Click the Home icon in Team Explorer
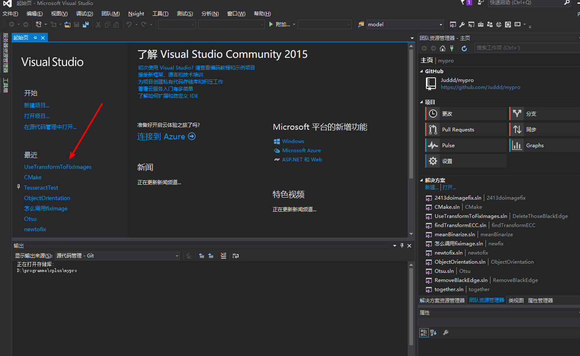The height and width of the screenshot is (356, 580). tap(443, 48)
